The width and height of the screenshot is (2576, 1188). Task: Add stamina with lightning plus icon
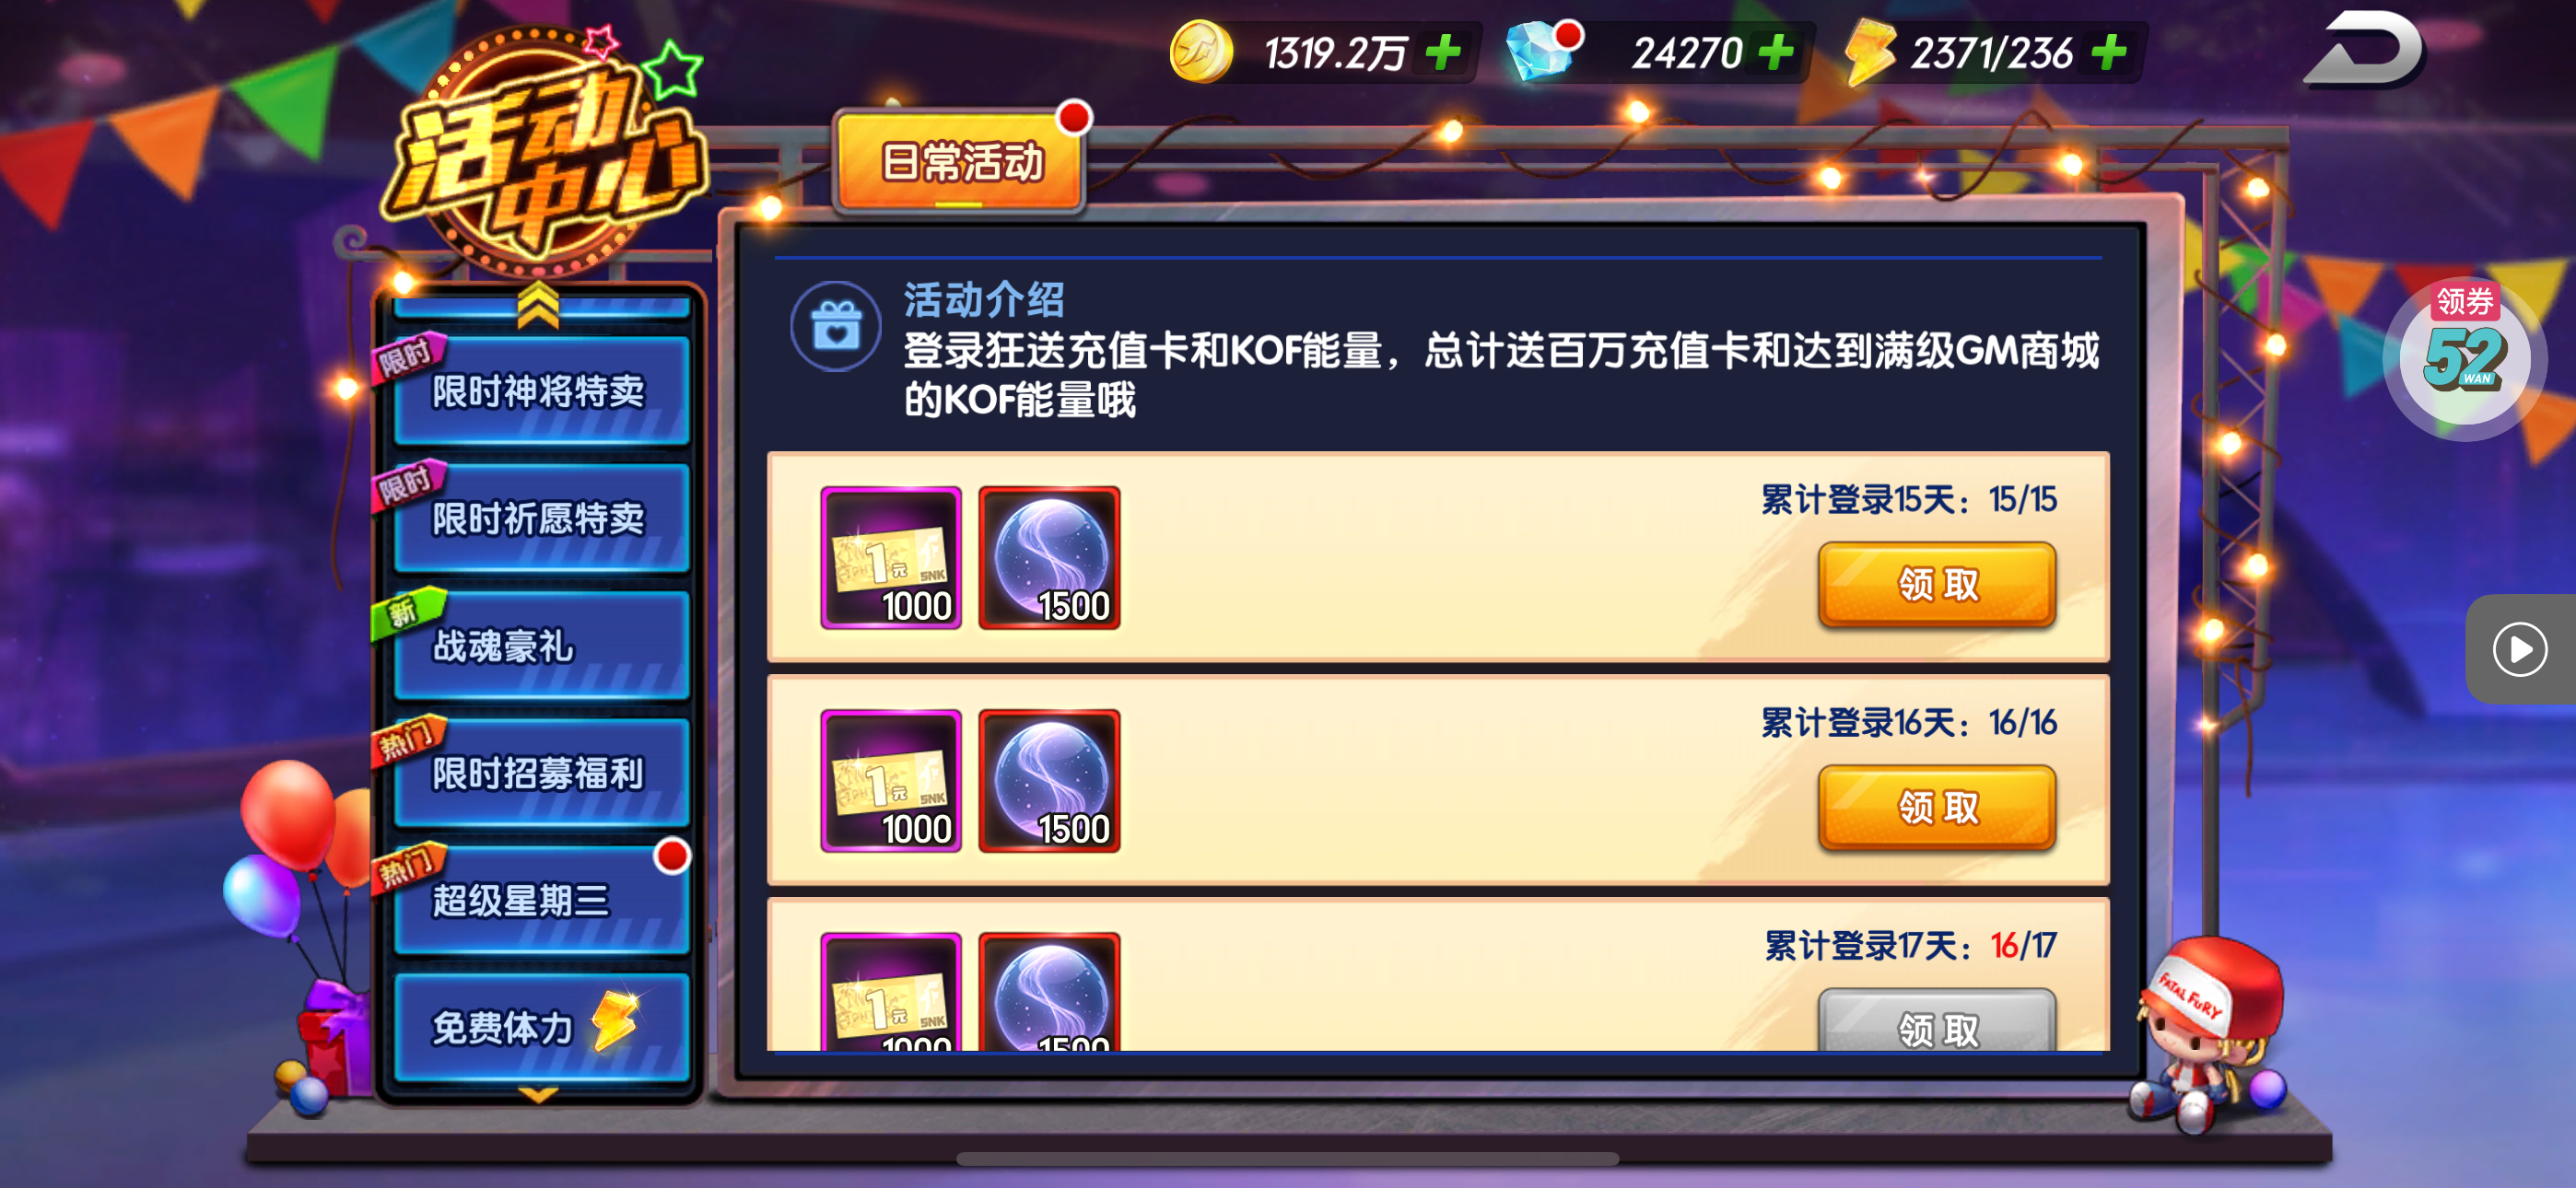click(2108, 52)
